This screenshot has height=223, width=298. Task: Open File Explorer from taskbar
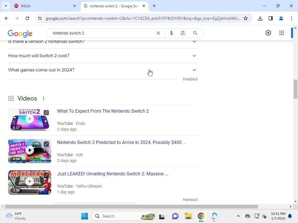tap(188, 216)
